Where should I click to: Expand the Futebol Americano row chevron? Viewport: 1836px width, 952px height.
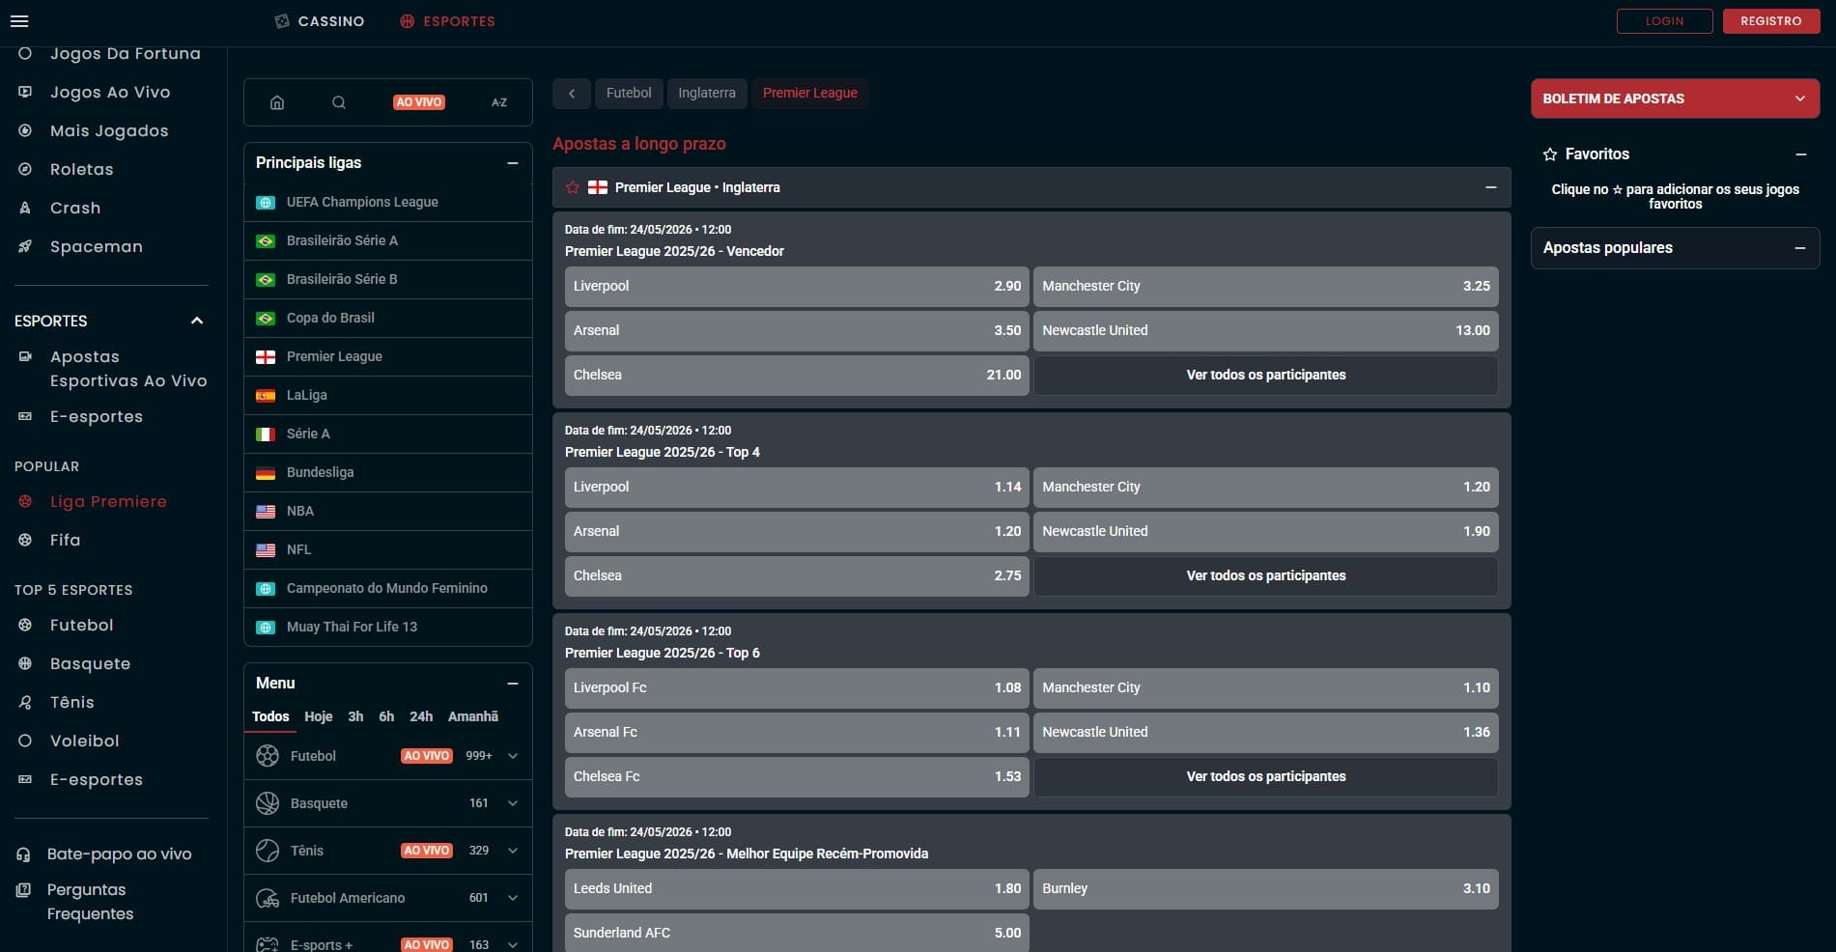513,898
